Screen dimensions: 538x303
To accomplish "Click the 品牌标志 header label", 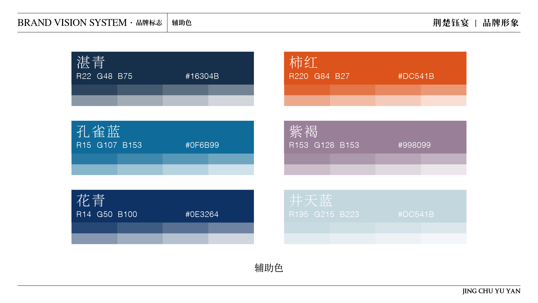I will (149, 23).
